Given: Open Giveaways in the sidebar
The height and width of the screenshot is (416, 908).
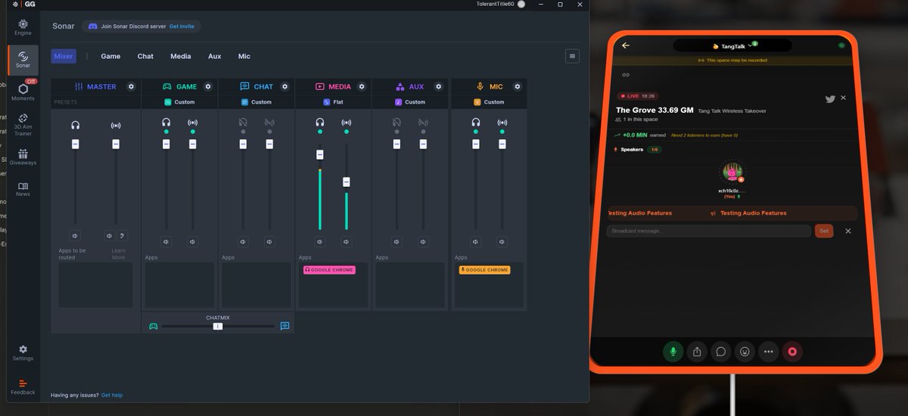Looking at the screenshot, I should coord(23,157).
